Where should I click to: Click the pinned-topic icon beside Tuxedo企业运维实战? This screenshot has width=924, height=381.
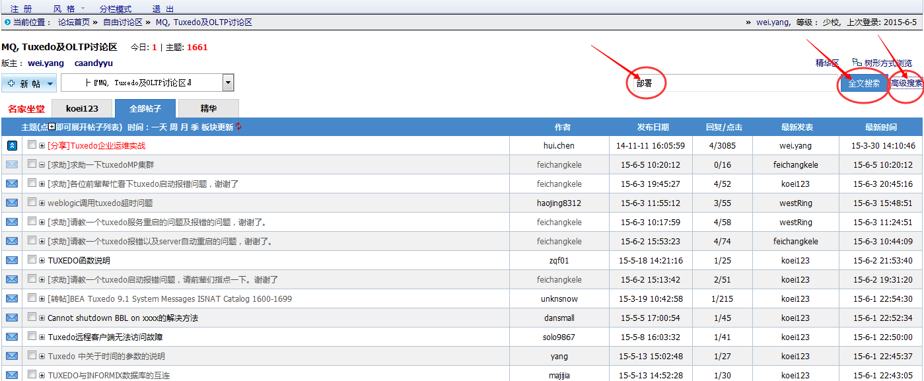click(x=12, y=145)
